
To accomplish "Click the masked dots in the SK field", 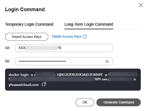I will click(x=42, y=61).
